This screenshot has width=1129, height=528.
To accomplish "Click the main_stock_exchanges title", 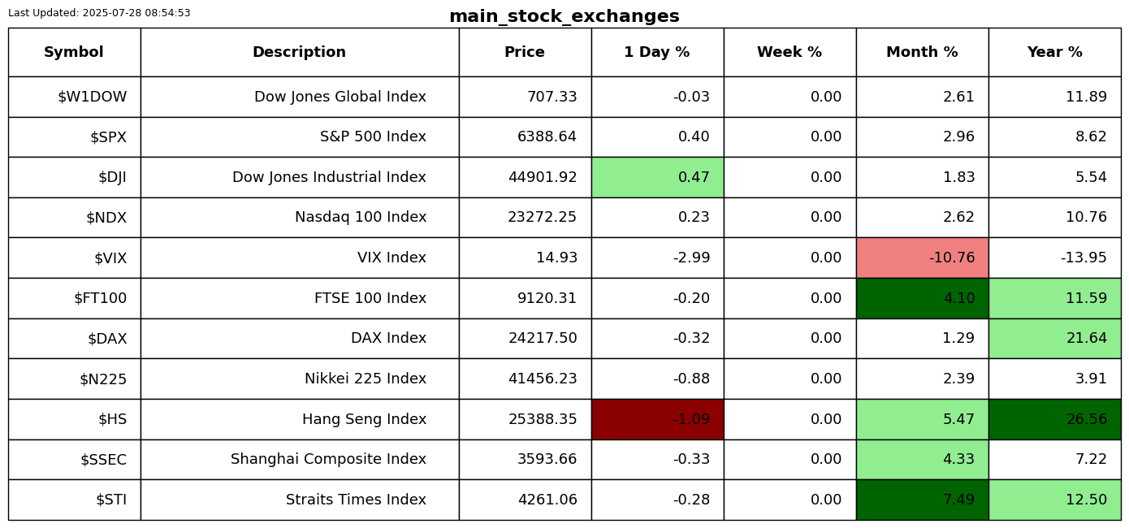I will click(x=564, y=16).
